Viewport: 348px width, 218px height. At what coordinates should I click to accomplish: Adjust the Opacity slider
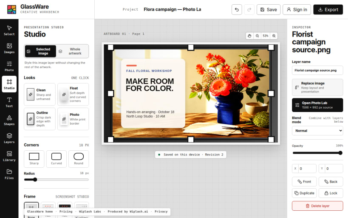click(317, 153)
